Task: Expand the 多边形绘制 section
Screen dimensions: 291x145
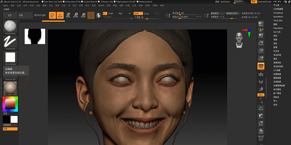Action: (278, 66)
